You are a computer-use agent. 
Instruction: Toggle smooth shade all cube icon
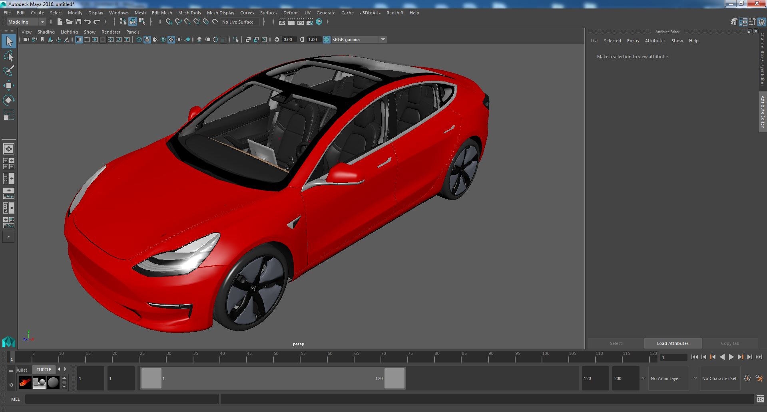147,40
